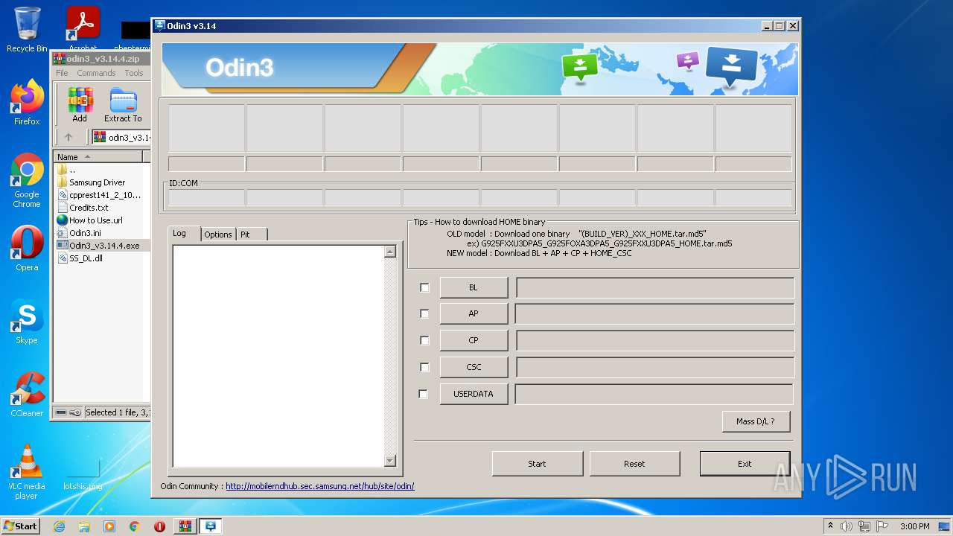Click the up-folder arrow in WinRAR
The image size is (953, 536).
(x=68, y=137)
